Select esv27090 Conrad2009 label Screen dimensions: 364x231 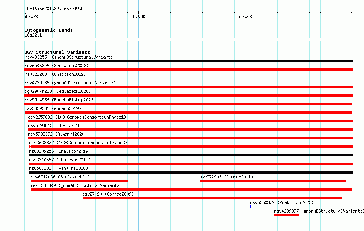pos(108,194)
